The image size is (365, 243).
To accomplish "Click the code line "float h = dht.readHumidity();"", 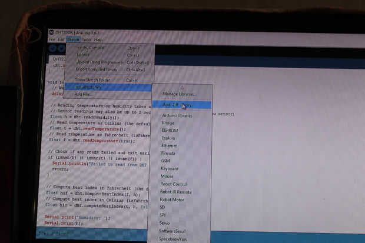I will click(x=85, y=117).
